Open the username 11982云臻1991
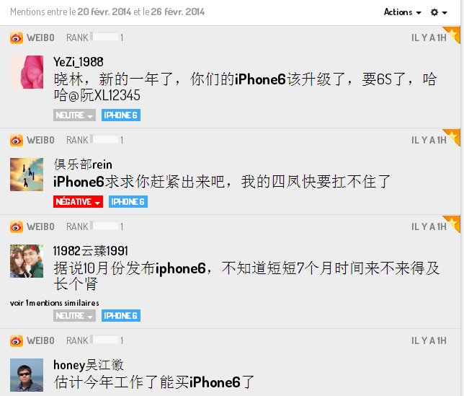The height and width of the screenshot is (396, 464). click(91, 251)
